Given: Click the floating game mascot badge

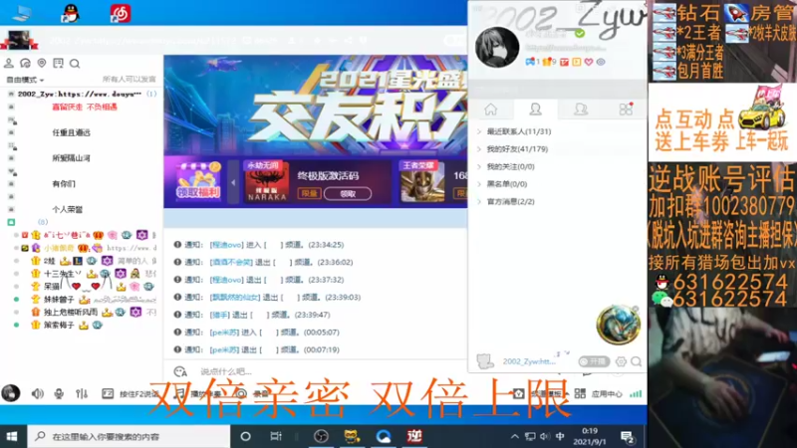Looking at the screenshot, I should click(618, 325).
